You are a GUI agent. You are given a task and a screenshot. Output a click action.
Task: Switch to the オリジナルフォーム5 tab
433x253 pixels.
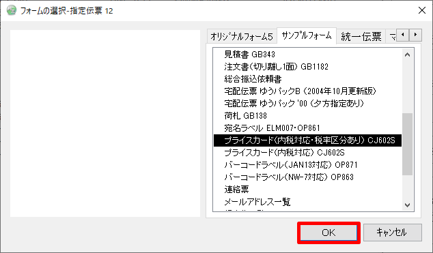242,36
